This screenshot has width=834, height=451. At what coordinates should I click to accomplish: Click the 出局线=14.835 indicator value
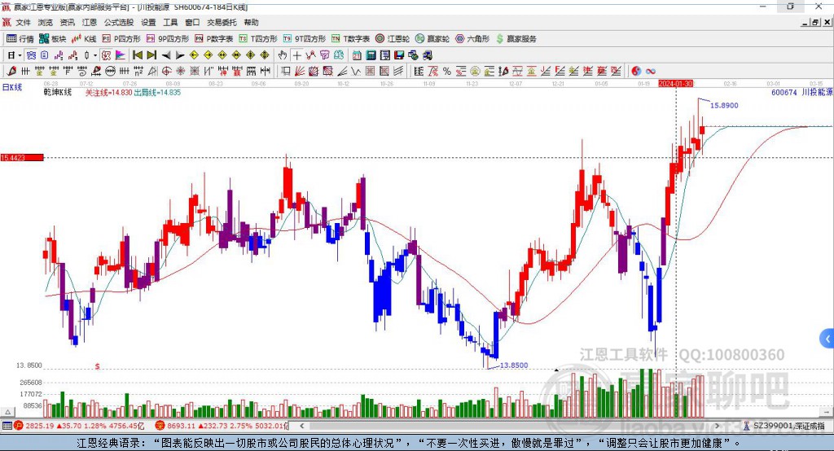pos(157,92)
